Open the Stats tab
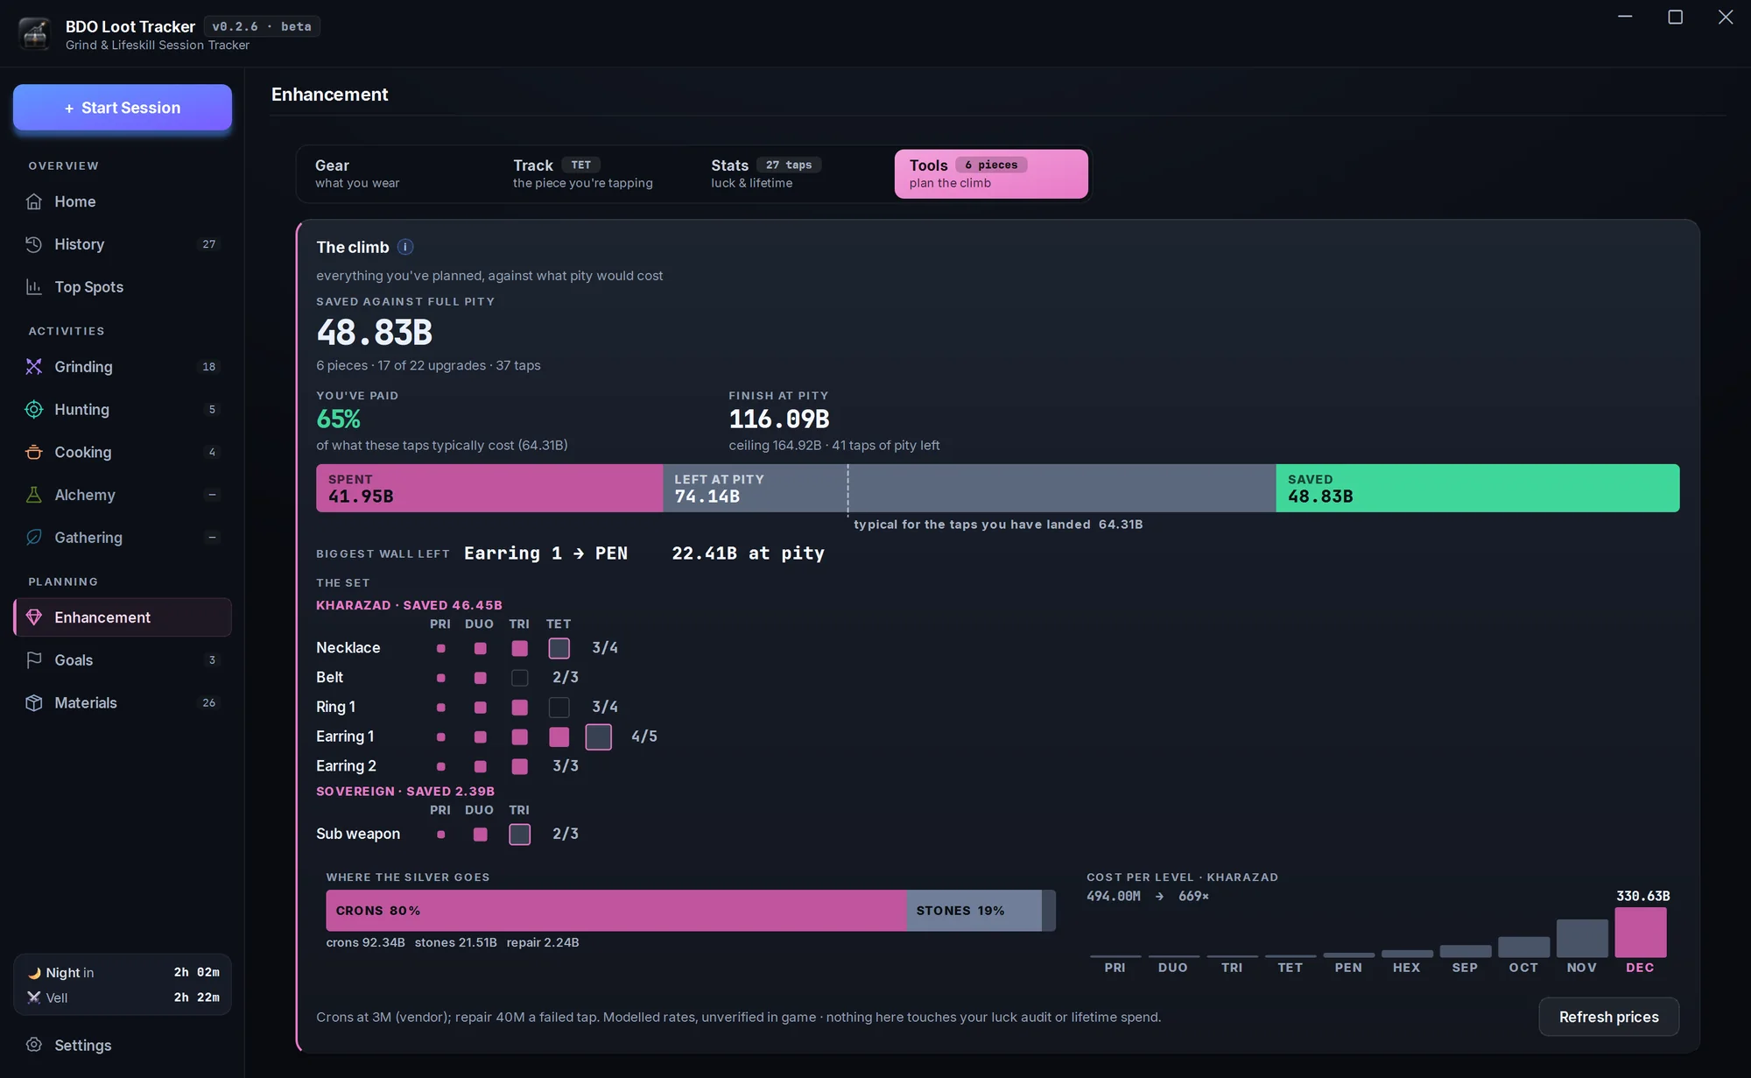This screenshot has width=1751, height=1078. tap(793, 173)
